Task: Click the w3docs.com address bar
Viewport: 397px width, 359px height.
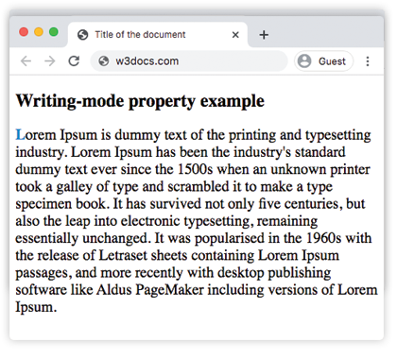Action: click(x=189, y=61)
